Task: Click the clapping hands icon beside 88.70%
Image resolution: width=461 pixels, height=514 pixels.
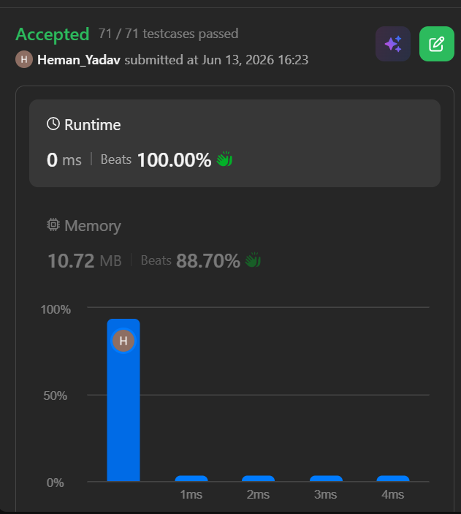Action: [253, 260]
